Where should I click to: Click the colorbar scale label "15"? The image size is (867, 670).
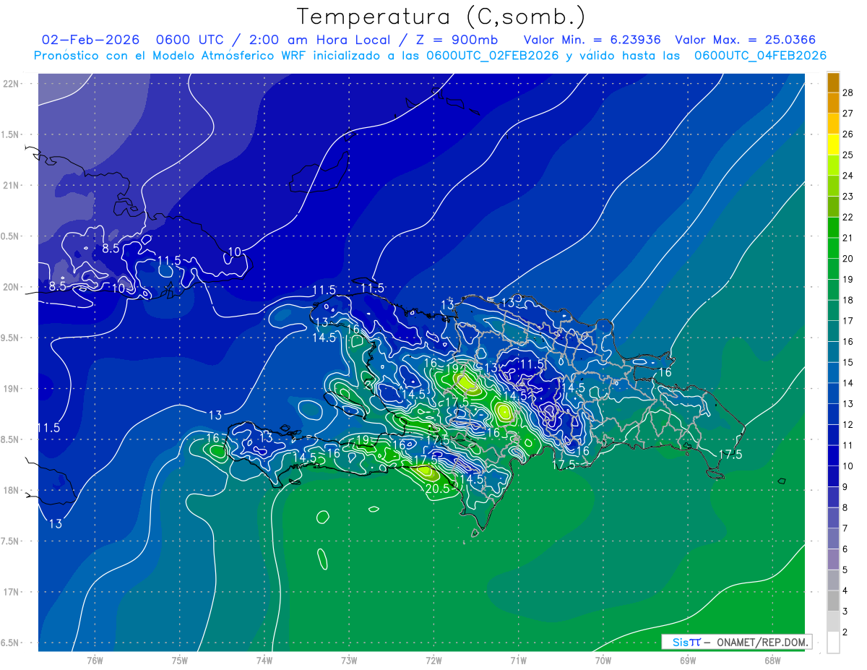pos(847,362)
